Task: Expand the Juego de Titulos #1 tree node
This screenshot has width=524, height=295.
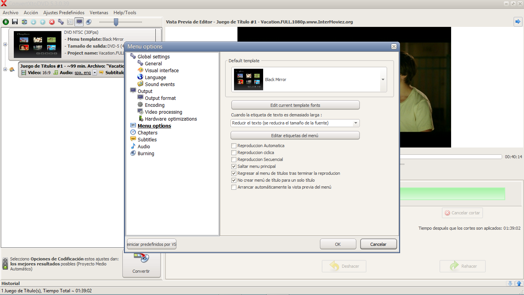Action: [5, 70]
